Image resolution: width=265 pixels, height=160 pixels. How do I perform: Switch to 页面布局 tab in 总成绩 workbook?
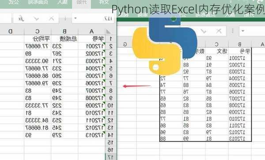click(38, 2)
